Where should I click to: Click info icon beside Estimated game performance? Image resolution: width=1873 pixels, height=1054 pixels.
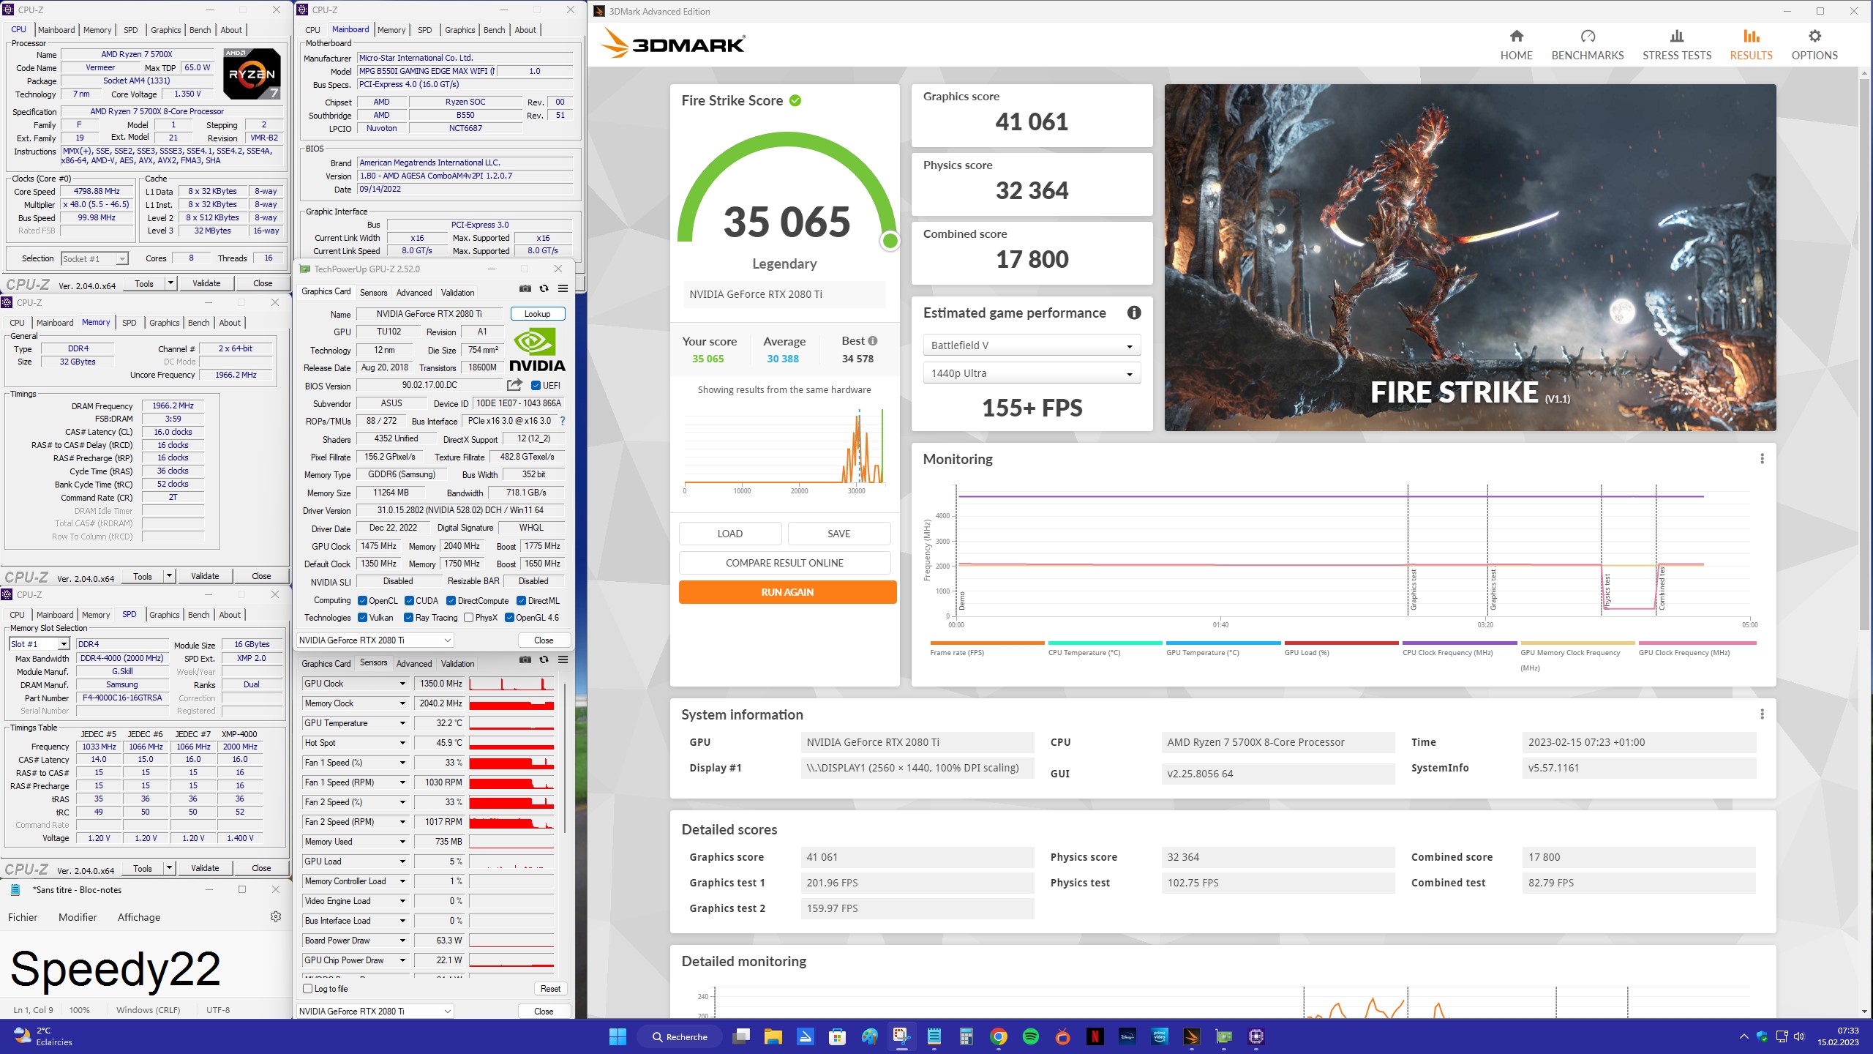click(x=1134, y=313)
